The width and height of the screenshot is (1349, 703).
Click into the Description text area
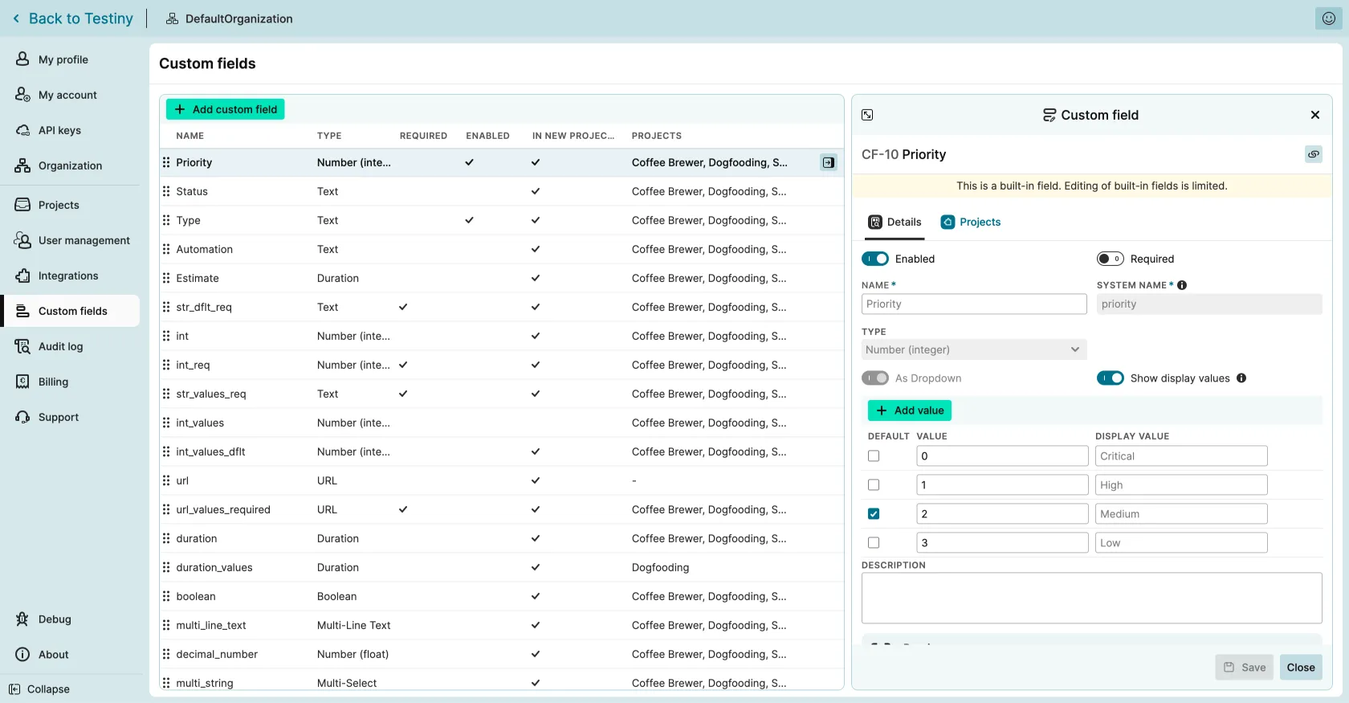click(1090, 598)
